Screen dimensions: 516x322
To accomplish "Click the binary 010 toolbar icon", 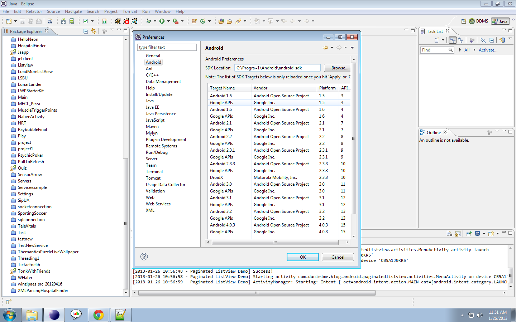I will coord(50,21).
